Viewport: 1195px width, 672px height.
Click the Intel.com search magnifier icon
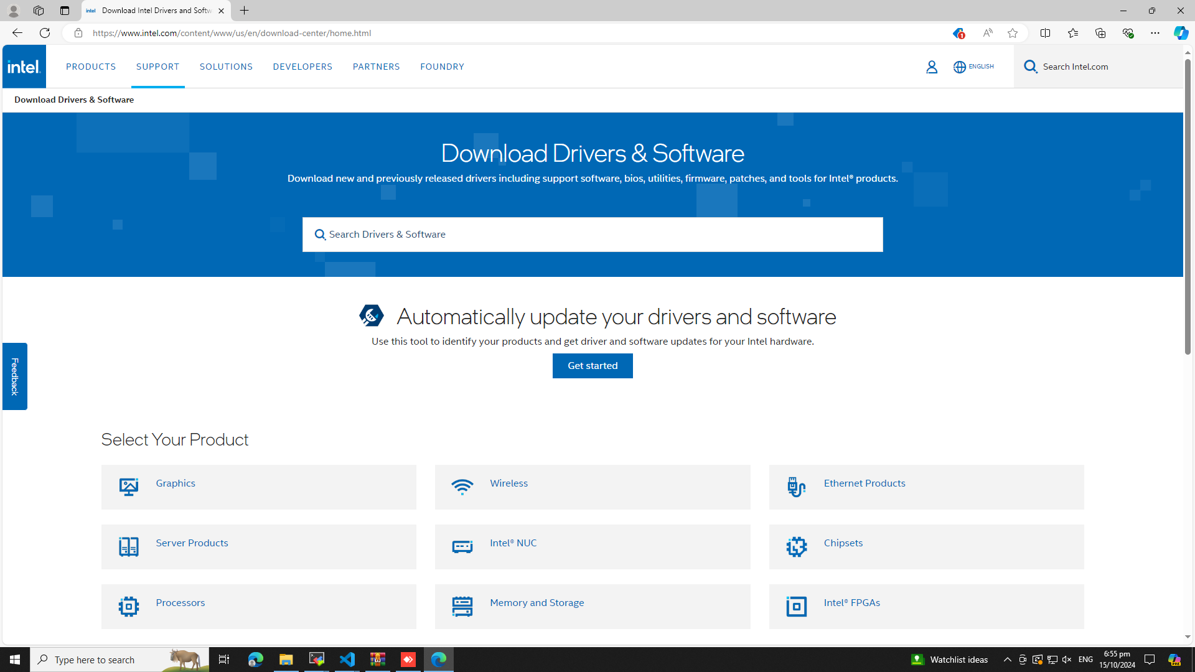(1031, 67)
